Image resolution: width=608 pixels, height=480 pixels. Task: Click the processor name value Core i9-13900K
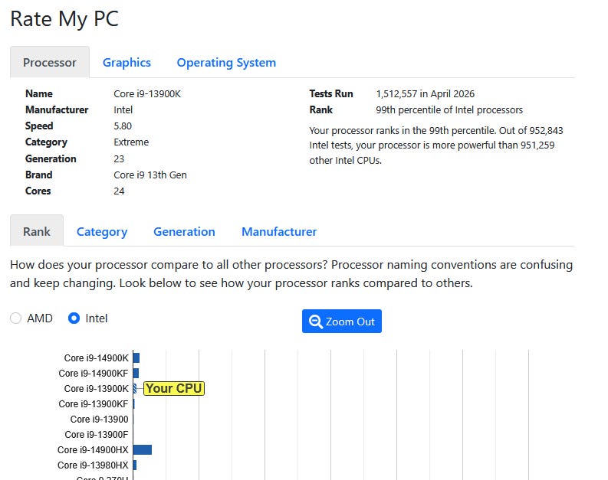click(147, 93)
